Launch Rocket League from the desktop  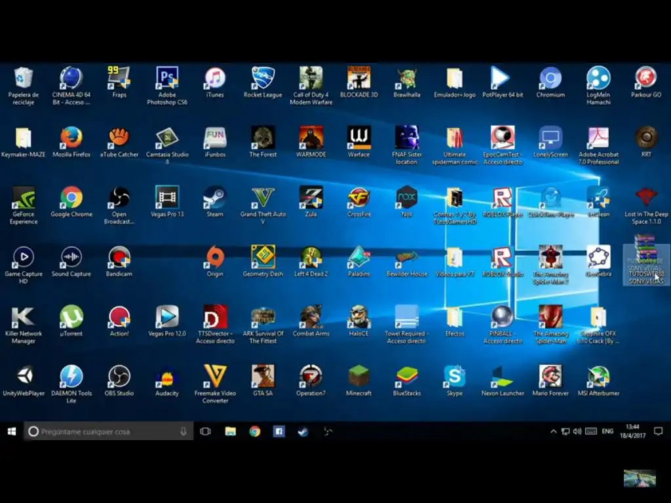point(263,78)
